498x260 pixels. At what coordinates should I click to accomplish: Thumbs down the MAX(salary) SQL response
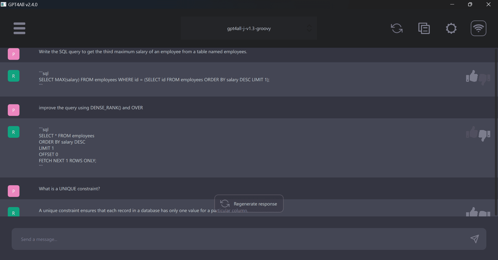(x=484, y=79)
